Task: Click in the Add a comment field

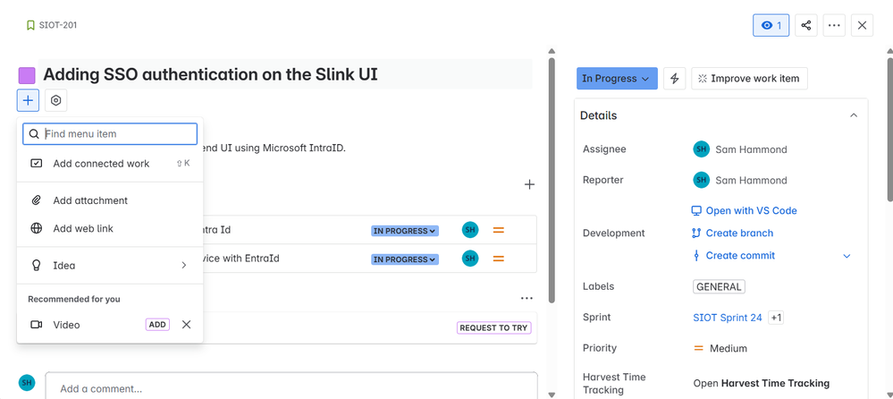Action: tap(291, 389)
